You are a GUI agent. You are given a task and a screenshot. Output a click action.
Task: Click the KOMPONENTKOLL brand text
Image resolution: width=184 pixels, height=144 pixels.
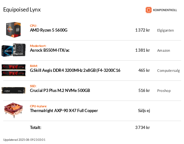pos(165,10)
